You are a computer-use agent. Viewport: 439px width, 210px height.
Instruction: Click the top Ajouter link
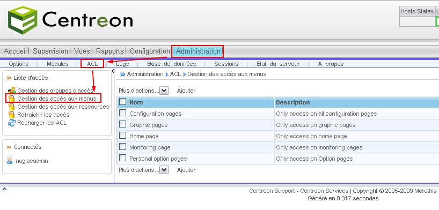[x=186, y=91]
